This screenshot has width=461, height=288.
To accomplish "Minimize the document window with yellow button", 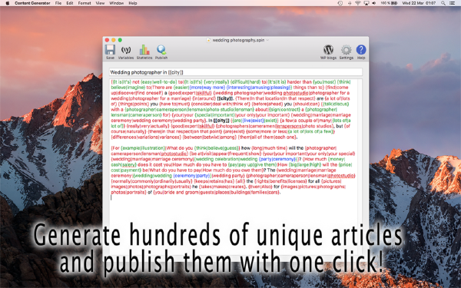I will [114, 40].
